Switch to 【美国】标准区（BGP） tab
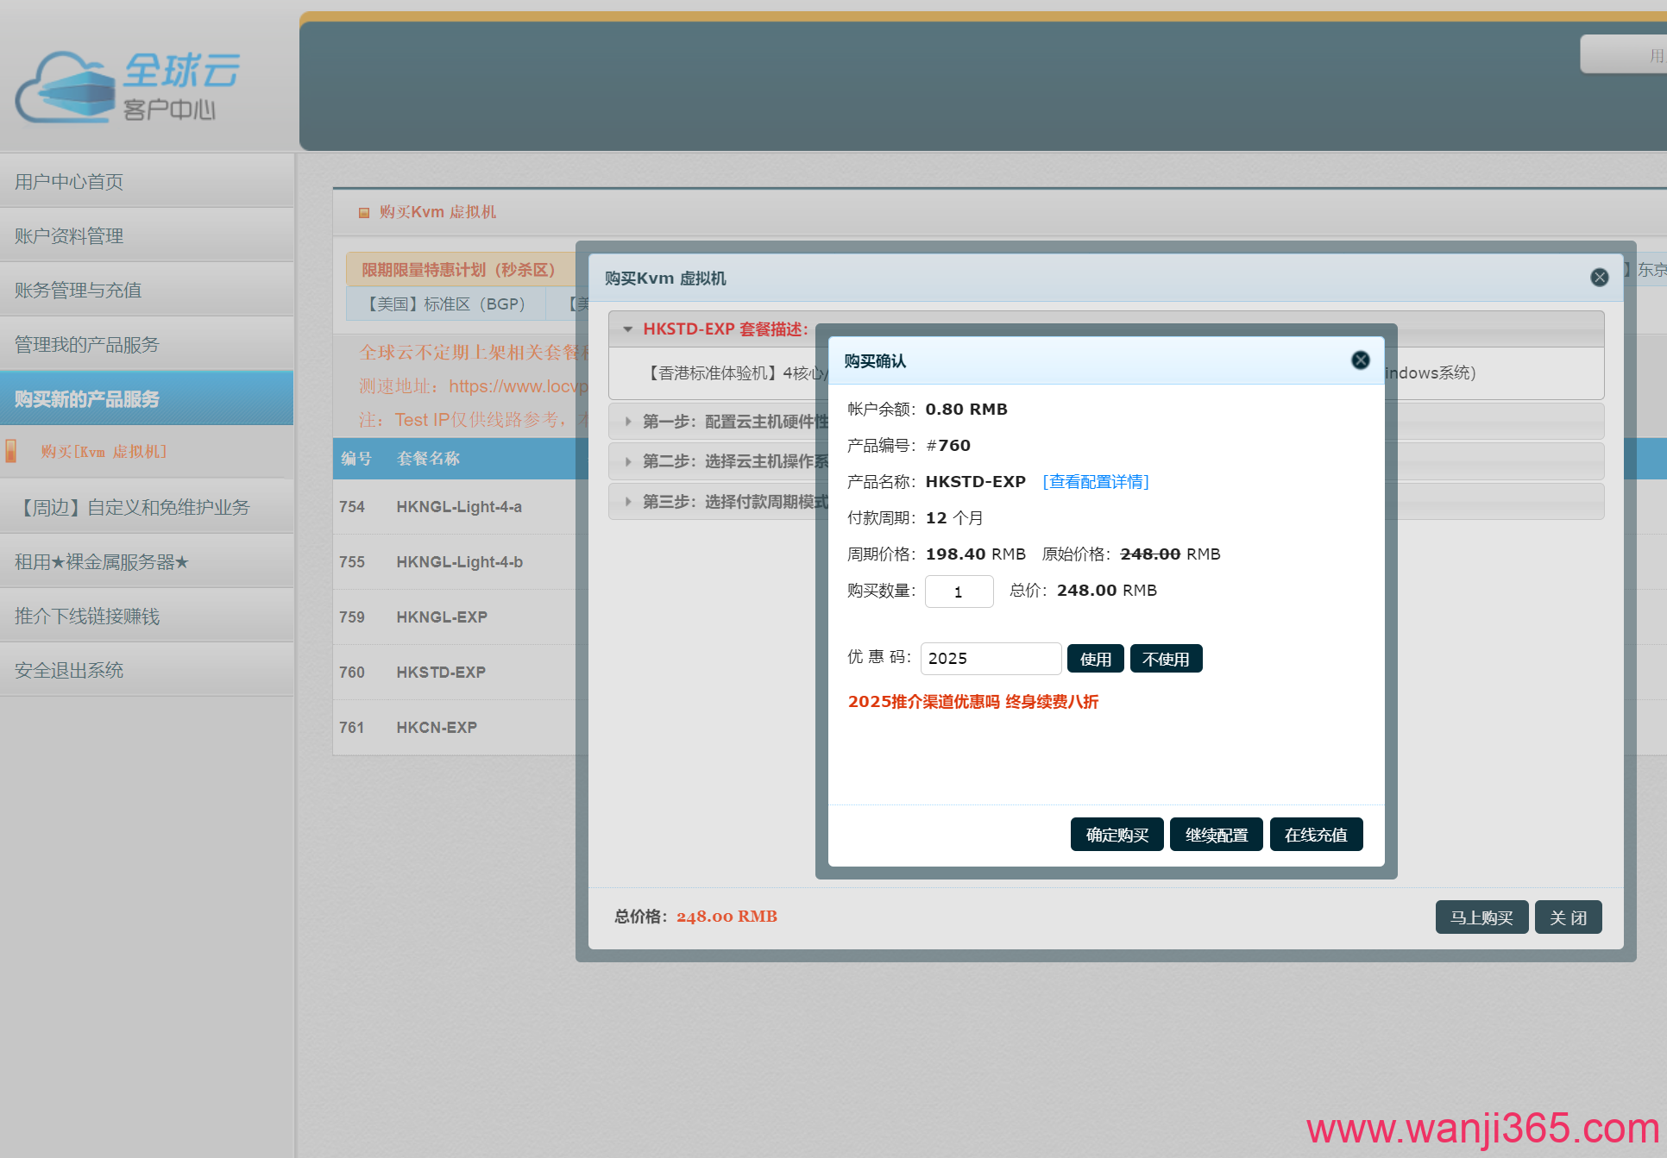The height and width of the screenshot is (1158, 1667). click(x=446, y=304)
